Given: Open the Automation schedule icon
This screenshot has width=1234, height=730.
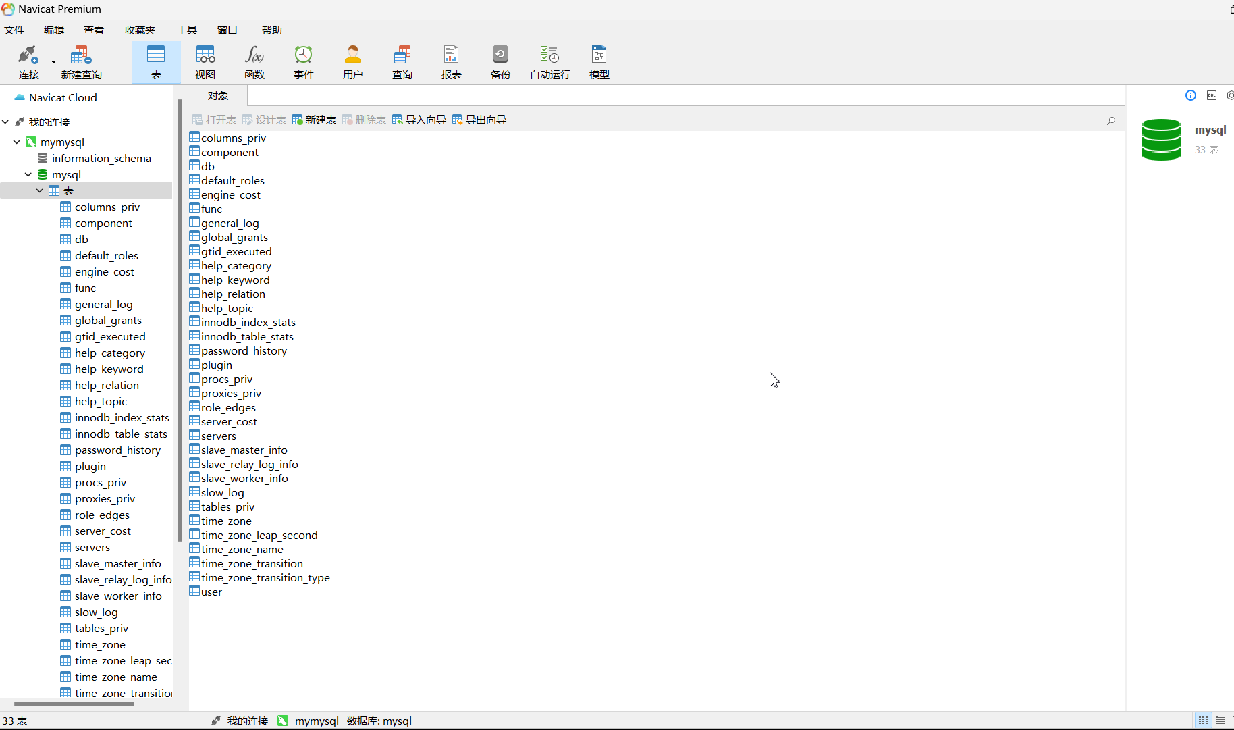Looking at the screenshot, I should (x=550, y=62).
